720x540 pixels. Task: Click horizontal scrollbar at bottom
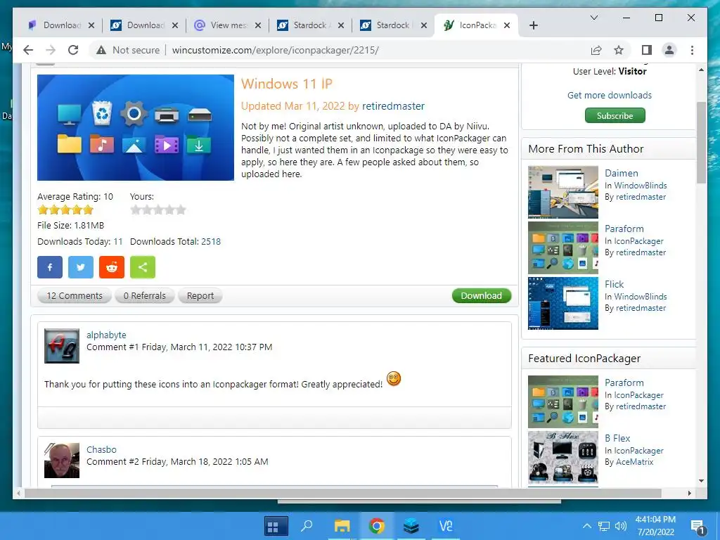[x=342, y=493]
